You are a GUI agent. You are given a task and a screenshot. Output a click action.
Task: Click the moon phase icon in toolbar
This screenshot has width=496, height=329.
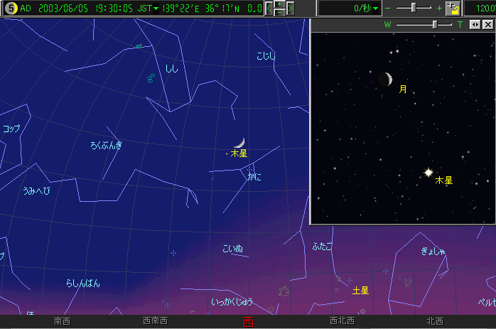tap(11, 9)
